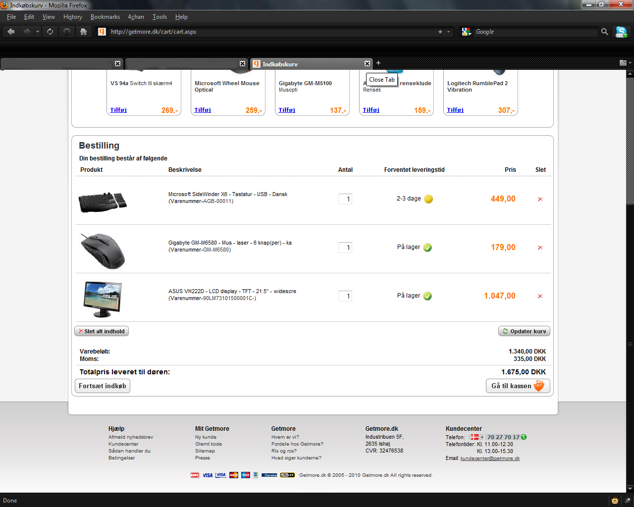The height and width of the screenshot is (507, 634).
Task: Click green På lager check for ASUS display
Action: click(x=427, y=296)
